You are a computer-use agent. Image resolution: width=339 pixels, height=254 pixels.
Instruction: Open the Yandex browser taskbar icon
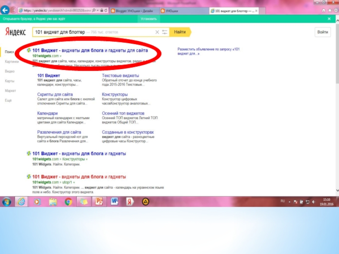[x=130, y=202]
